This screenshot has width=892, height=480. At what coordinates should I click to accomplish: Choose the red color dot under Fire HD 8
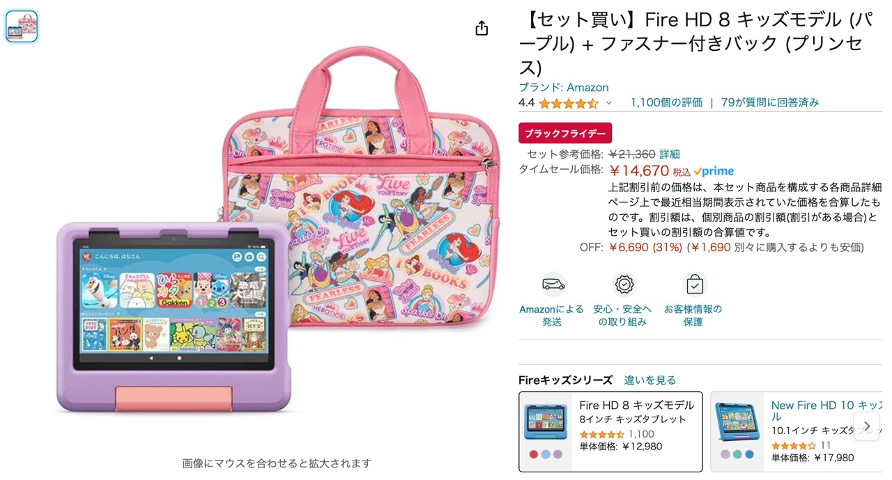tap(534, 454)
